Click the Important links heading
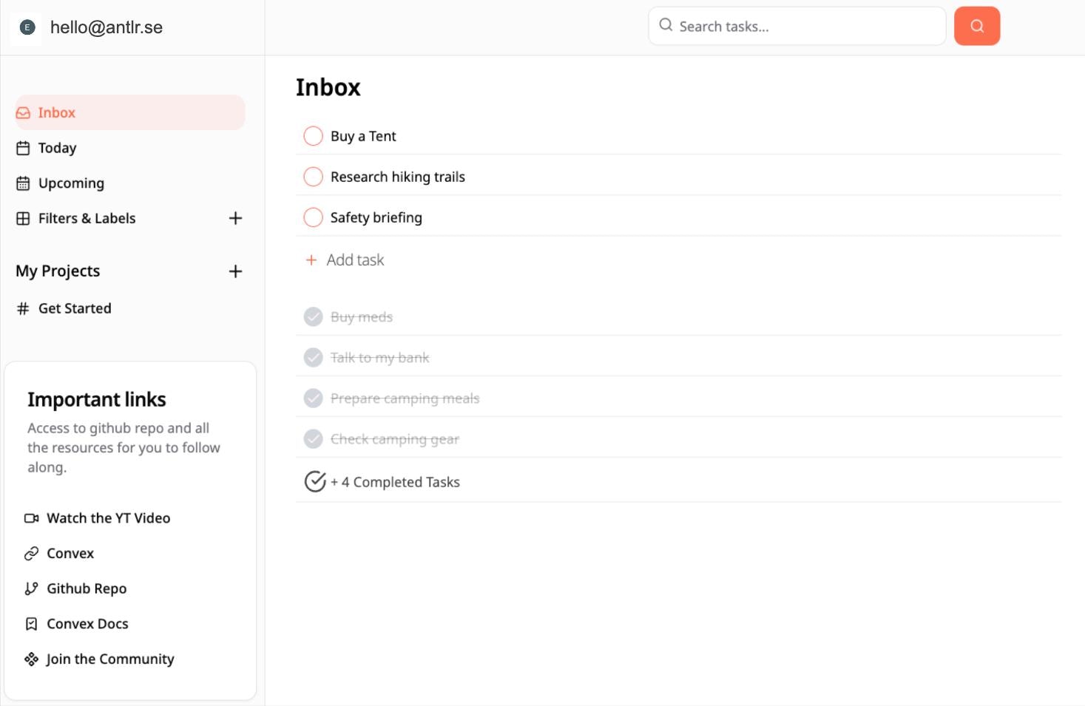The height and width of the screenshot is (706, 1085). click(x=97, y=399)
